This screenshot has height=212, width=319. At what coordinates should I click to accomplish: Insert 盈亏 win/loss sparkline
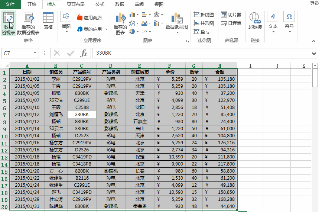(x=201, y=32)
